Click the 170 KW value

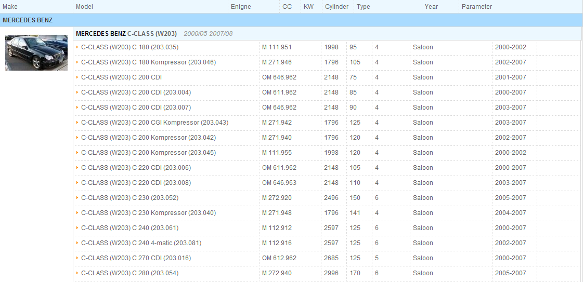(355, 273)
